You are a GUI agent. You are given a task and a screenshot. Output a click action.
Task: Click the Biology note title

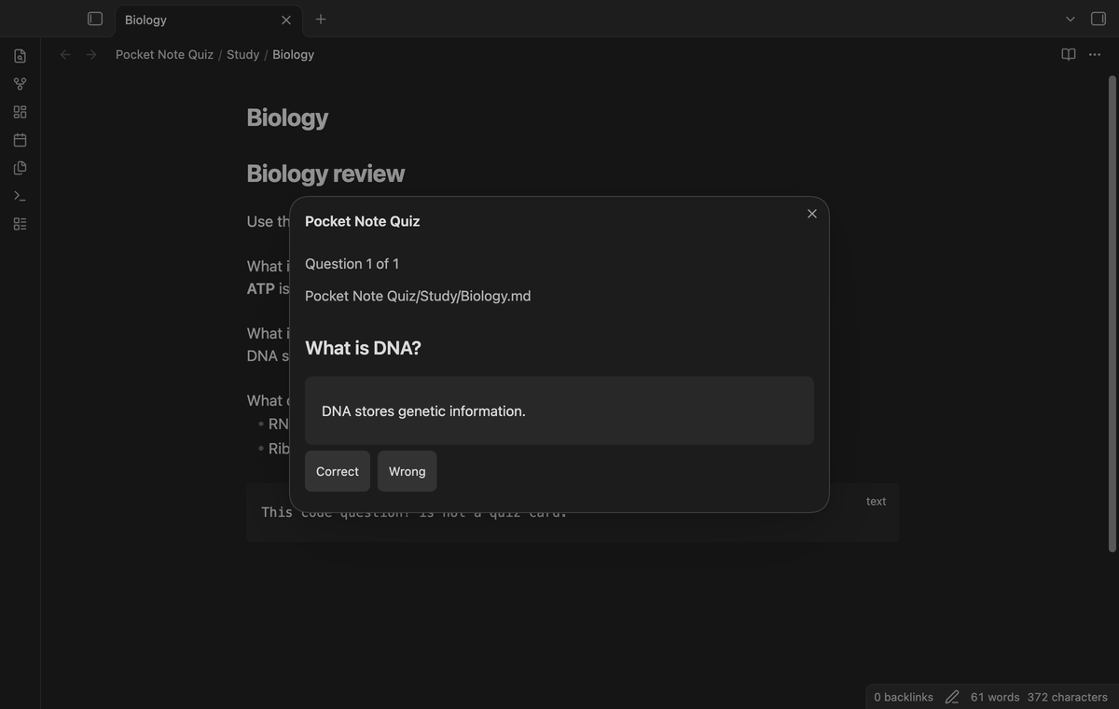[287, 118]
